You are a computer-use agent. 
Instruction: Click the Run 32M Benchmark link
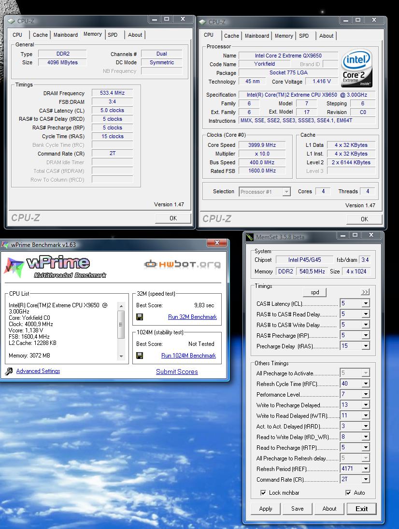click(x=192, y=317)
